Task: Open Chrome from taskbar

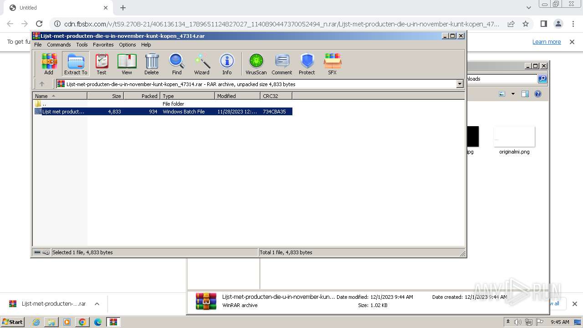Action: click(82, 322)
